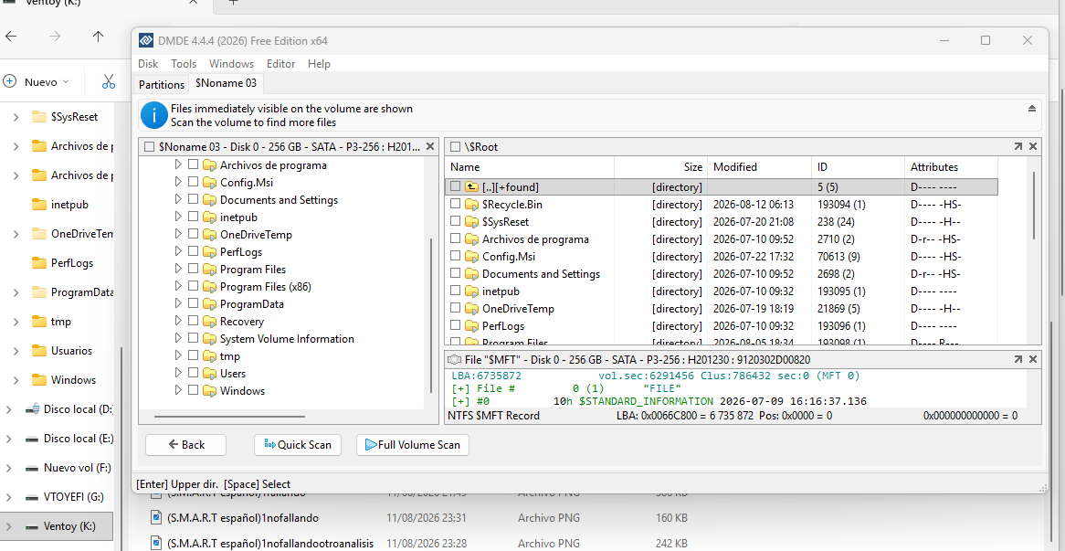Collapse the info banner with eject arrow
The image size is (1065, 551).
click(1032, 109)
